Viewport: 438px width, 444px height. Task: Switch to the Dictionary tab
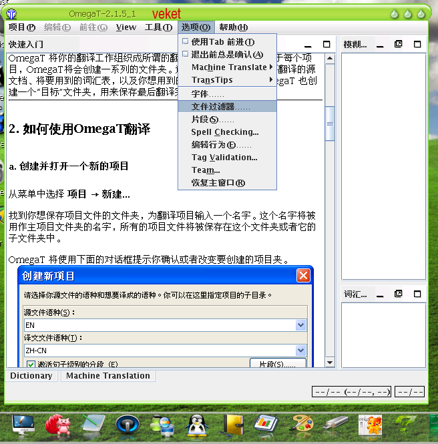pos(31,376)
